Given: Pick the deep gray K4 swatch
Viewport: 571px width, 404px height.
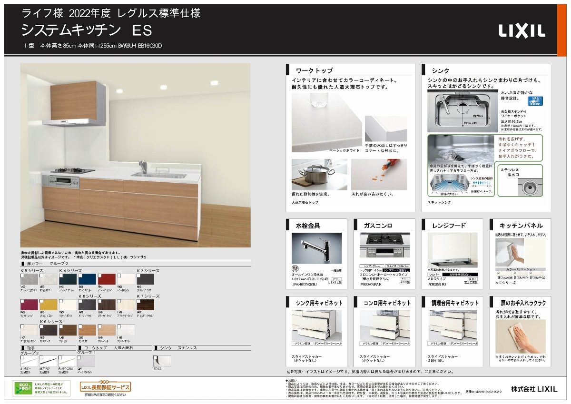Looking at the screenshot, I should pyautogui.click(x=68, y=279).
